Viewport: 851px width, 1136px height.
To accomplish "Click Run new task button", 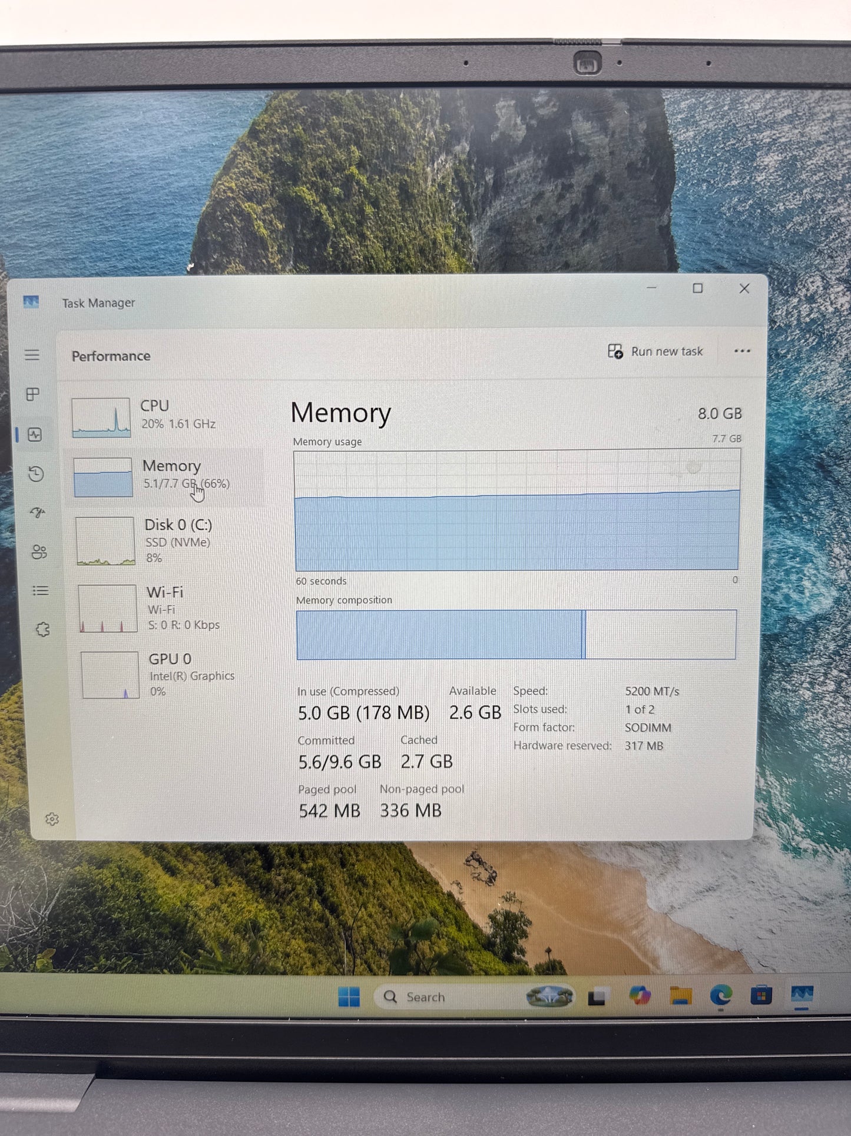I will tap(655, 351).
